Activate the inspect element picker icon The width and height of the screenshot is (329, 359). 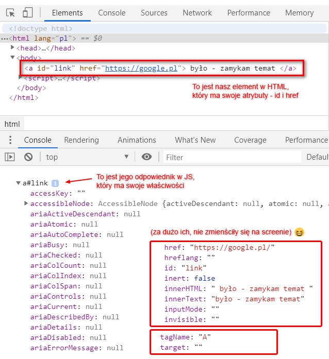(x=11, y=13)
